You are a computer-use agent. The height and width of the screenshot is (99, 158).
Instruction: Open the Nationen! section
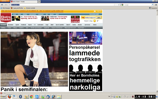(40, 25)
